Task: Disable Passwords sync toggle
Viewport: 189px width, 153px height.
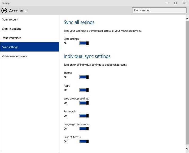Action: [x=84, y=116]
